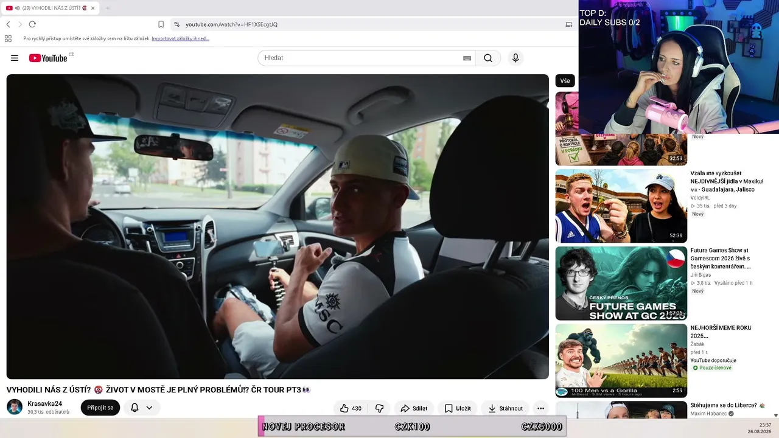Close the VYHODILI NÁS Z ÚSTÍ browser tab
Image resolution: width=779 pixels, height=438 pixels.
(93, 8)
